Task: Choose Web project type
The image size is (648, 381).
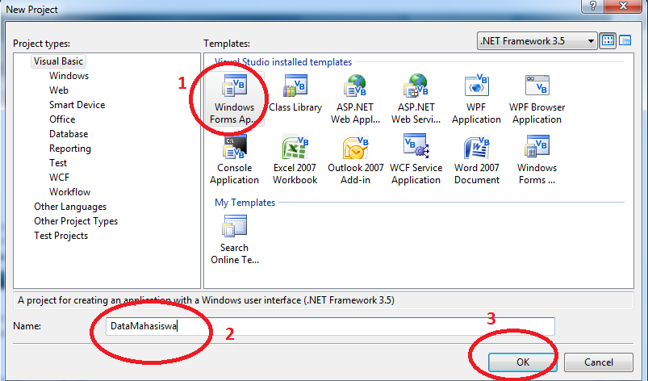Action: (59, 90)
